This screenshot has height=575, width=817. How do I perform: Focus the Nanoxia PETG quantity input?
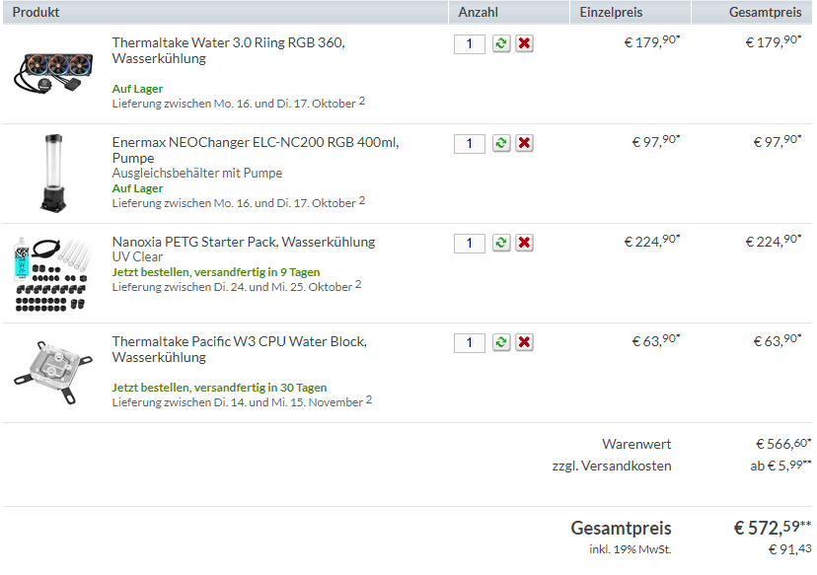470,244
